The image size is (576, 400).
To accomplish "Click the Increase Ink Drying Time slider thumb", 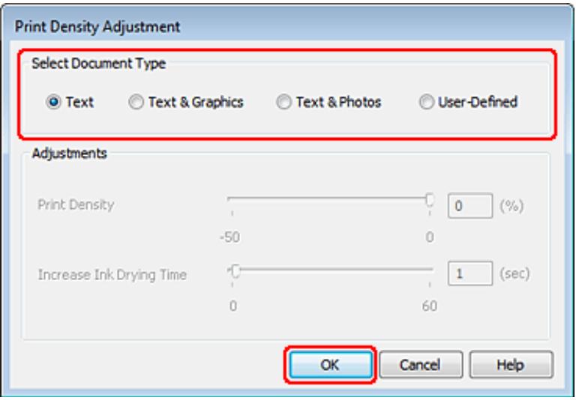I will tap(235, 272).
